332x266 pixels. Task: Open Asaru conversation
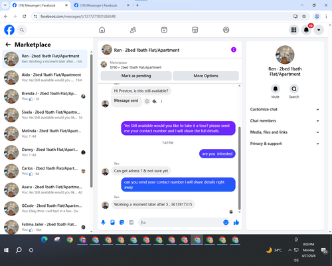point(44,190)
